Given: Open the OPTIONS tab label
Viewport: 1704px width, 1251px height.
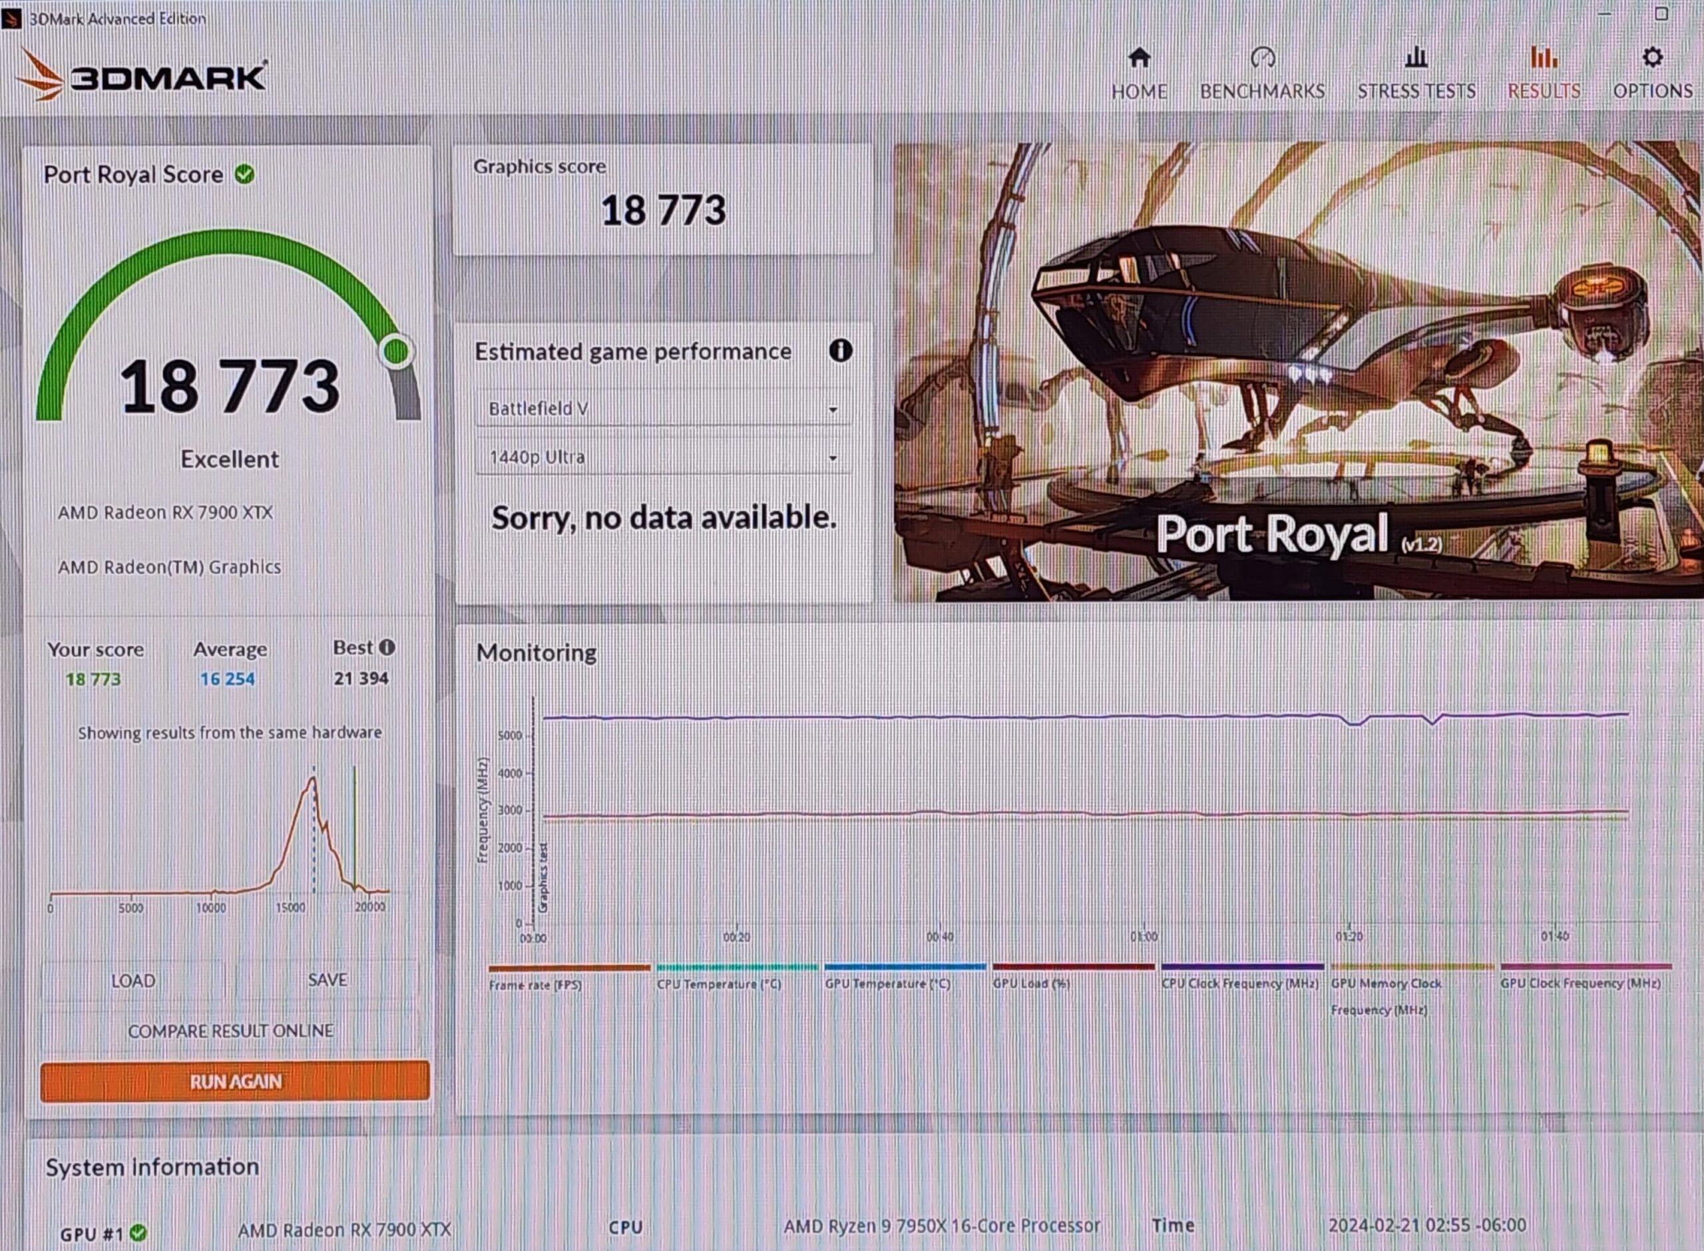Looking at the screenshot, I should pyautogui.click(x=1653, y=92).
